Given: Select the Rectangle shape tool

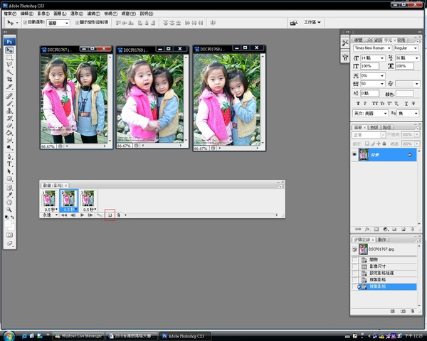Looking at the screenshot, I should (x=9, y=178).
